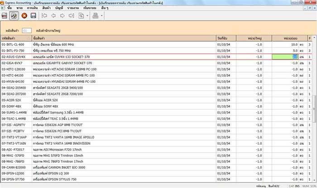Viewport: 317px width, 188px height.
Task: Click the F column header
Action: pyautogui.click(x=309, y=38)
